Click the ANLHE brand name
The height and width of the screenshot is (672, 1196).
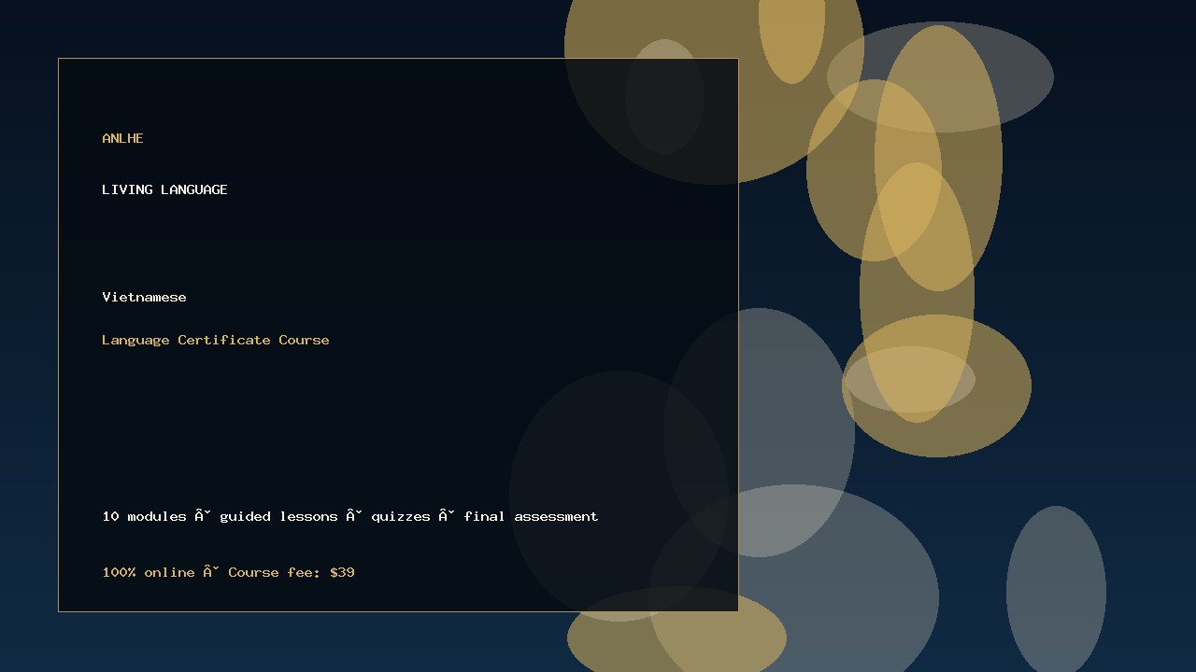122,138
